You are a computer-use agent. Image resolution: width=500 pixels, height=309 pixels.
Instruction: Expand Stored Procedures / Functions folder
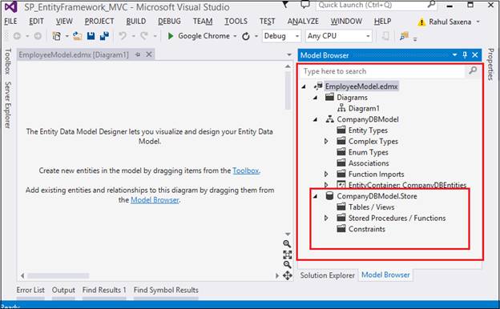click(326, 219)
